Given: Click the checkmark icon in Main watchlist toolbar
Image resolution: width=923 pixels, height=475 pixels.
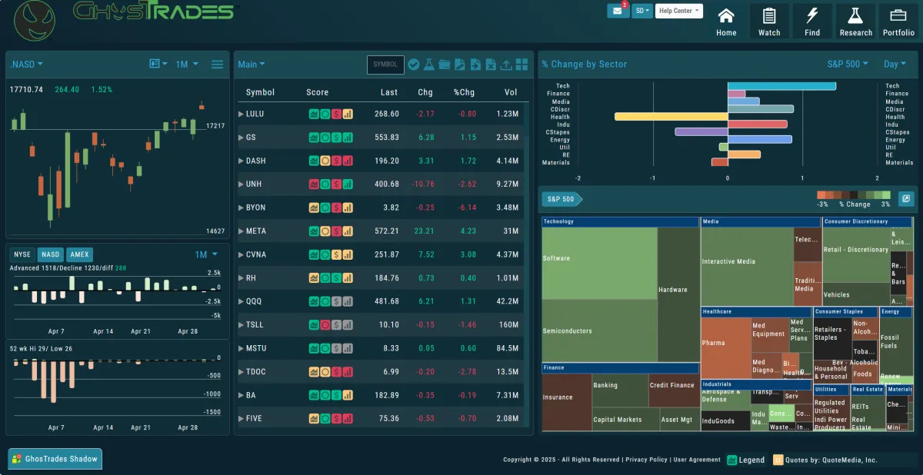Looking at the screenshot, I should (x=413, y=65).
